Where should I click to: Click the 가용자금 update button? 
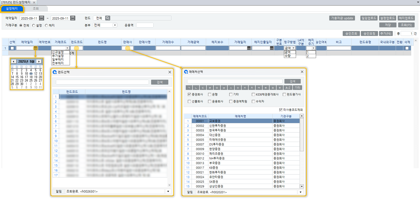pyautogui.click(x=342, y=18)
